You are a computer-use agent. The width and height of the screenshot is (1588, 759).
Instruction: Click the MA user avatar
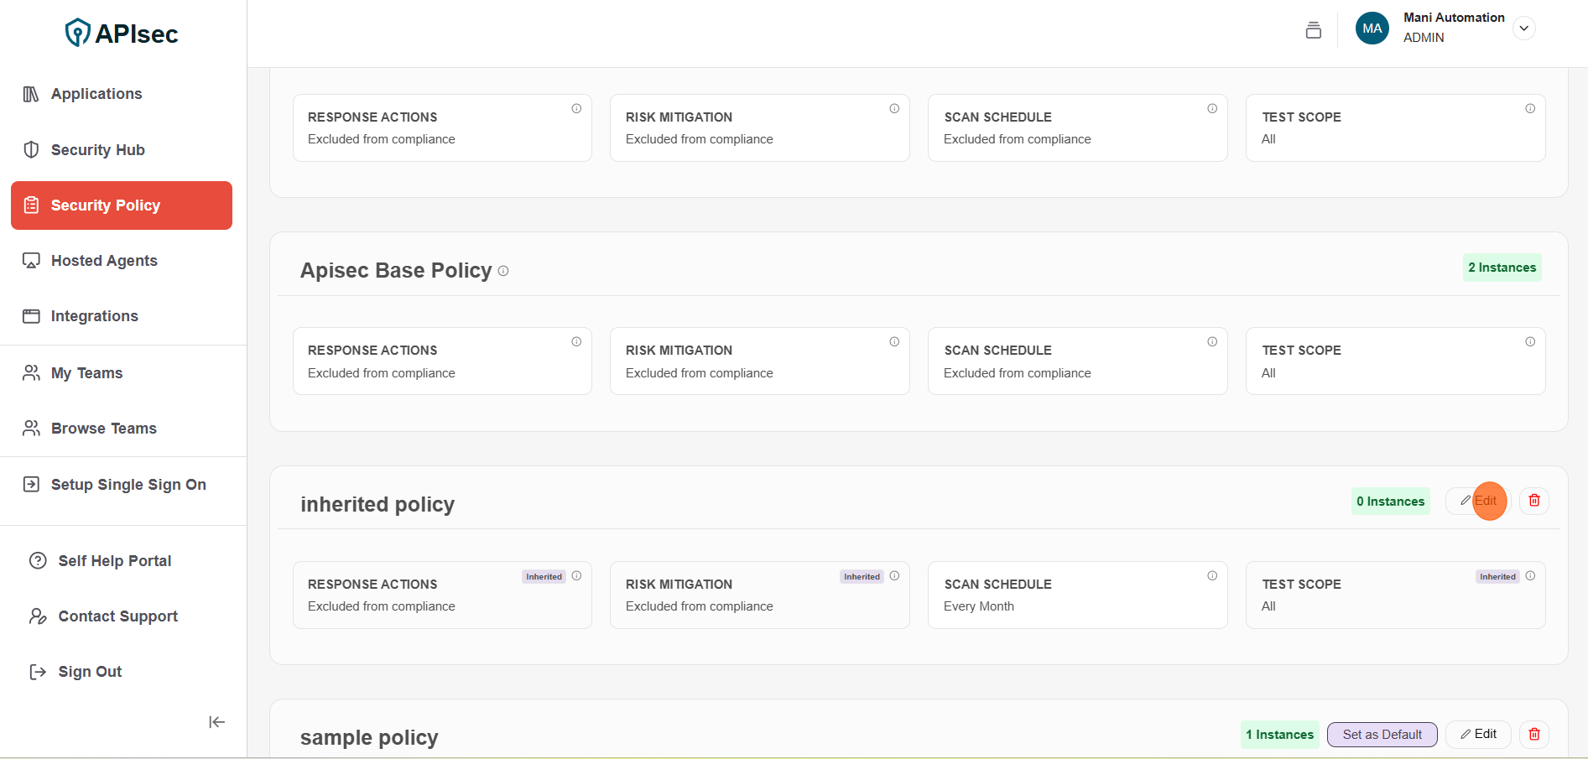[x=1372, y=29]
